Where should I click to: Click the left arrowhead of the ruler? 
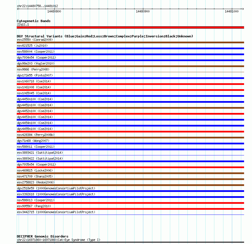[x=18, y=9]
